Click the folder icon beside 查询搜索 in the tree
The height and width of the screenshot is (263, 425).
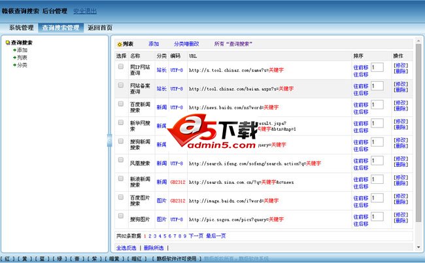point(8,43)
